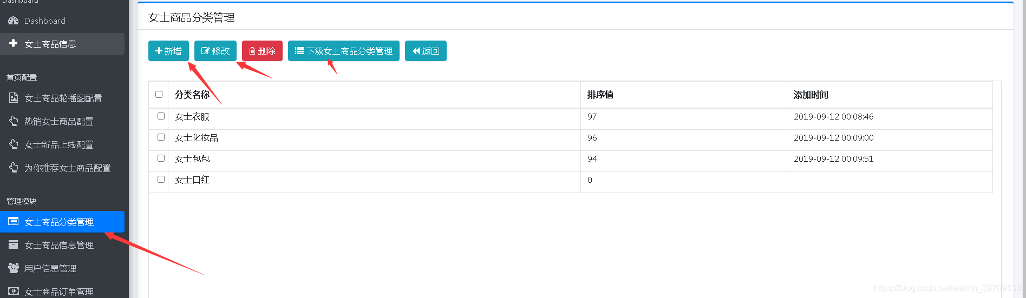Select the 女士包包 row checkbox

point(161,158)
